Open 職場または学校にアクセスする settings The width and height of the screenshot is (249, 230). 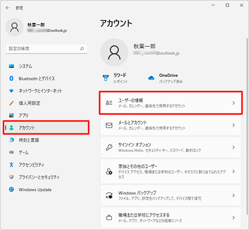[171, 218]
